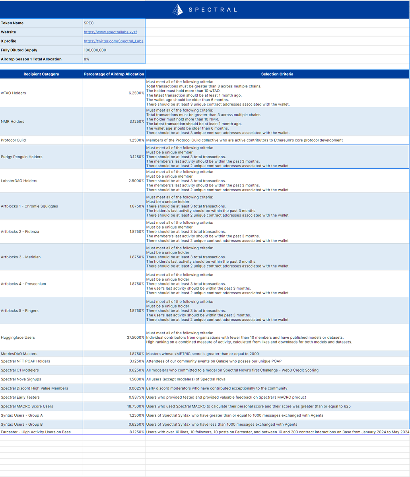Select the 'Website' label cell
This screenshot has height=477, width=410.
41,32
